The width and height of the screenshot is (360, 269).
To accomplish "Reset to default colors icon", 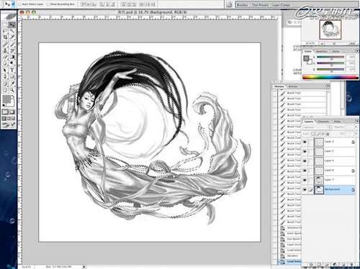I will pyautogui.click(x=4, y=105).
